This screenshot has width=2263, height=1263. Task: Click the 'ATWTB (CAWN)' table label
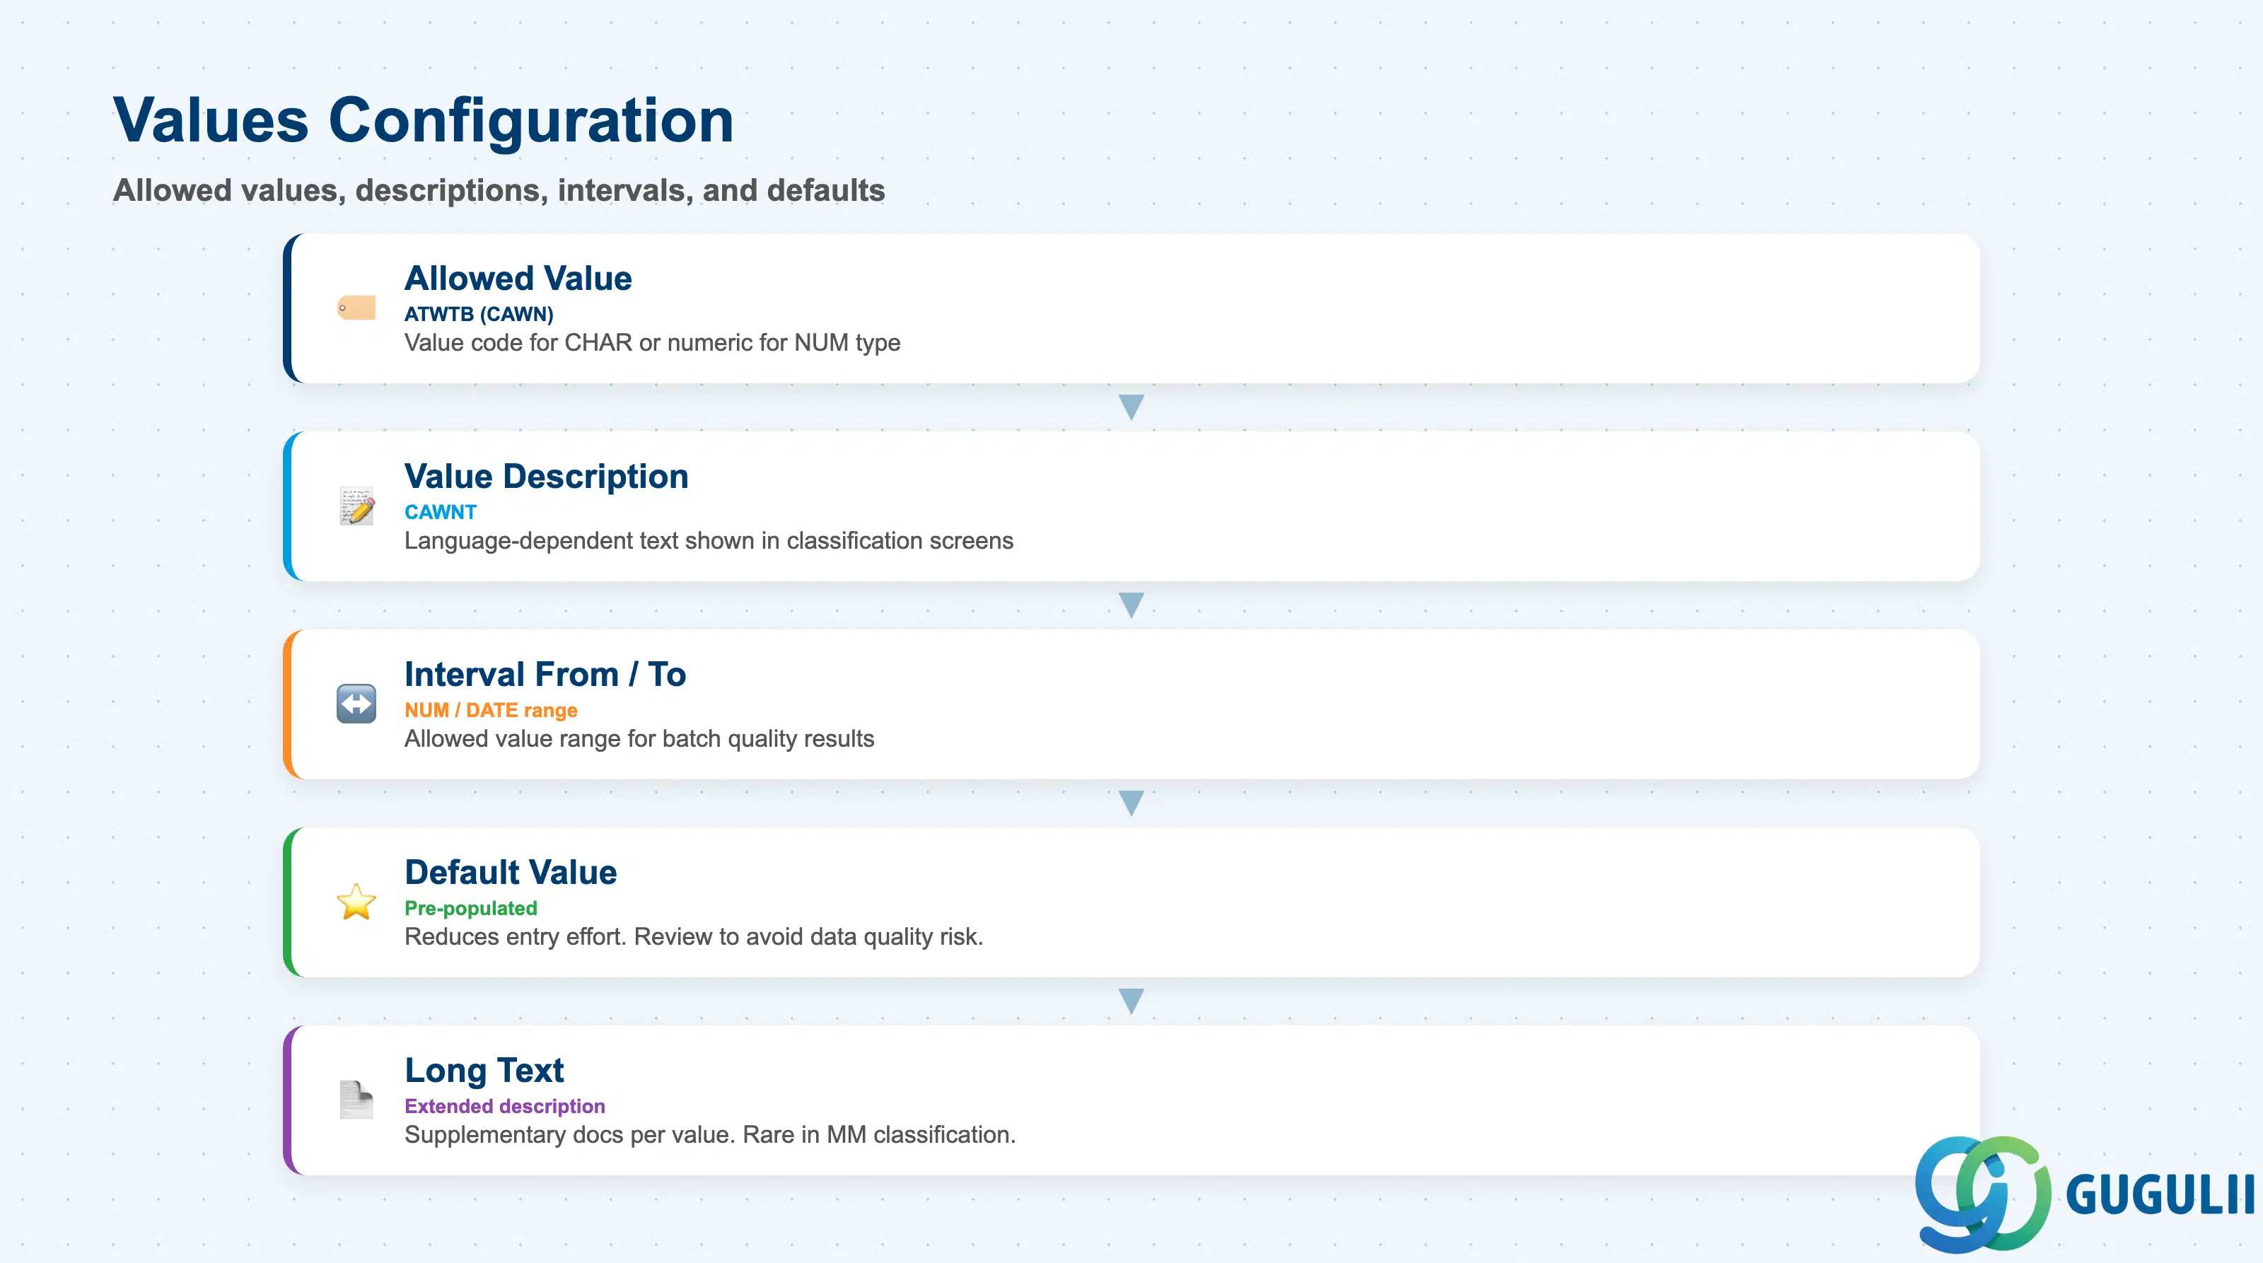(x=479, y=315)
